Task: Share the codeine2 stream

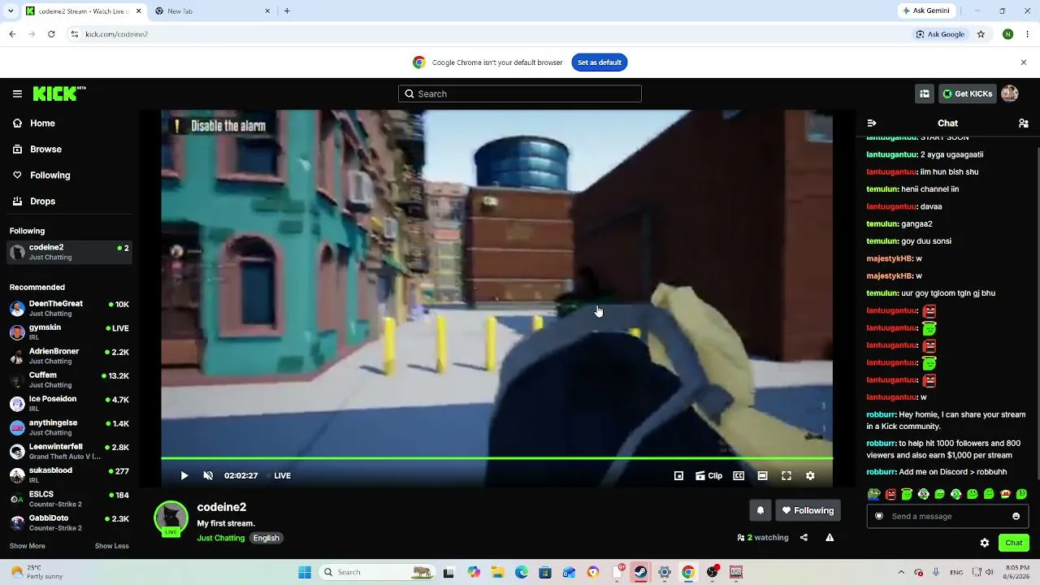Action: pos(804,538)
